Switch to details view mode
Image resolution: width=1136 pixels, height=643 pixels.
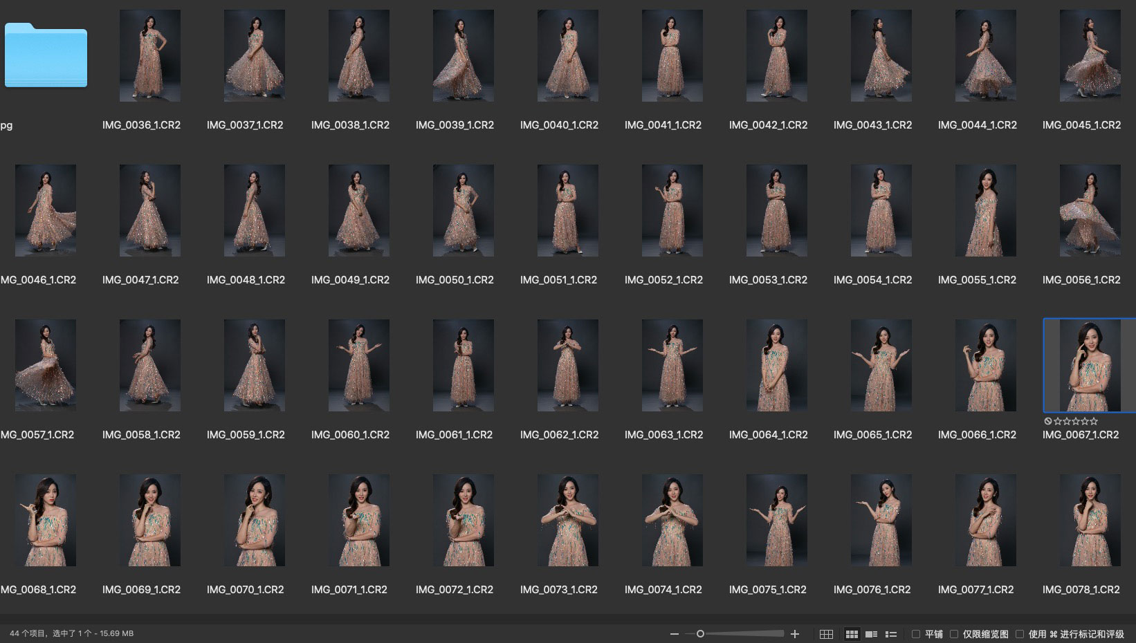tap(872, 634)
